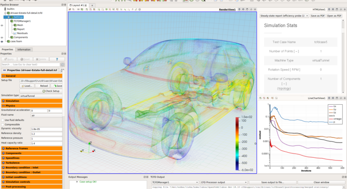Click the Check Setup button
The width and height of the screenshot is (347, 189).
click(x=41, y=91)
